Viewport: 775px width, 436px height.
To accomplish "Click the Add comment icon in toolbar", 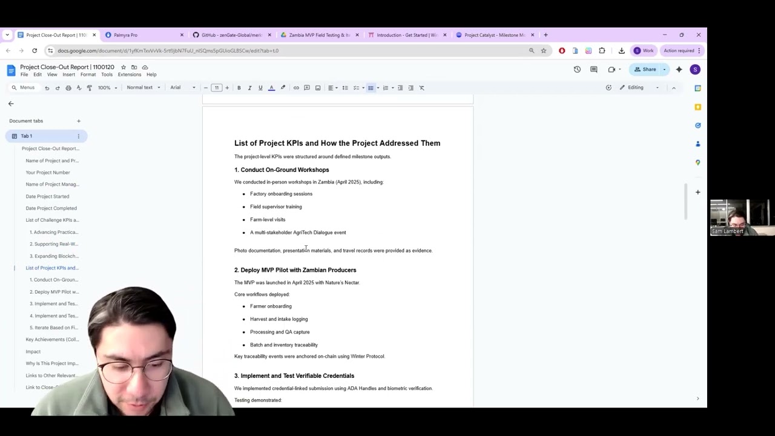I will coord(307,88).
